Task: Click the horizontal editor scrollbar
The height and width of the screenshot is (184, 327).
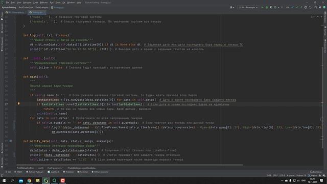Action: click(129, 165)
